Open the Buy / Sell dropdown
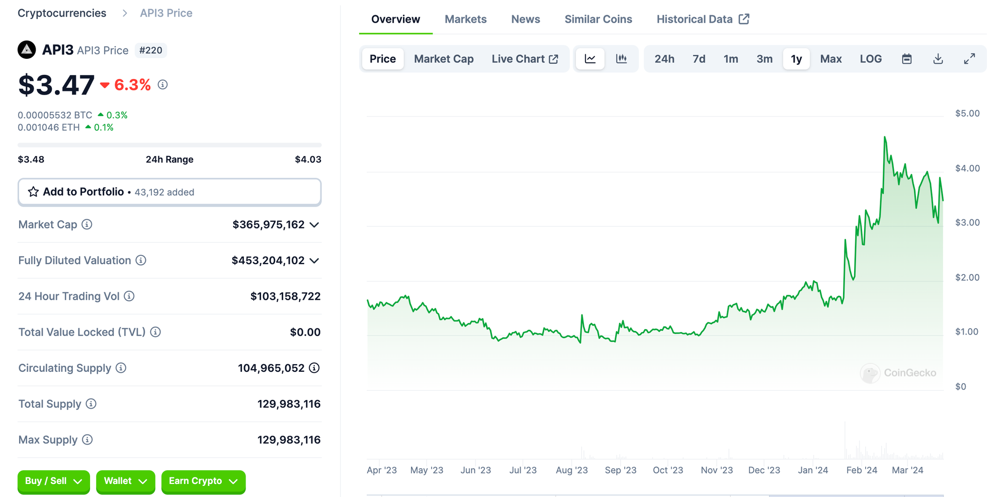This screenshot has width=1006, height=497. [x=53, y=481]
